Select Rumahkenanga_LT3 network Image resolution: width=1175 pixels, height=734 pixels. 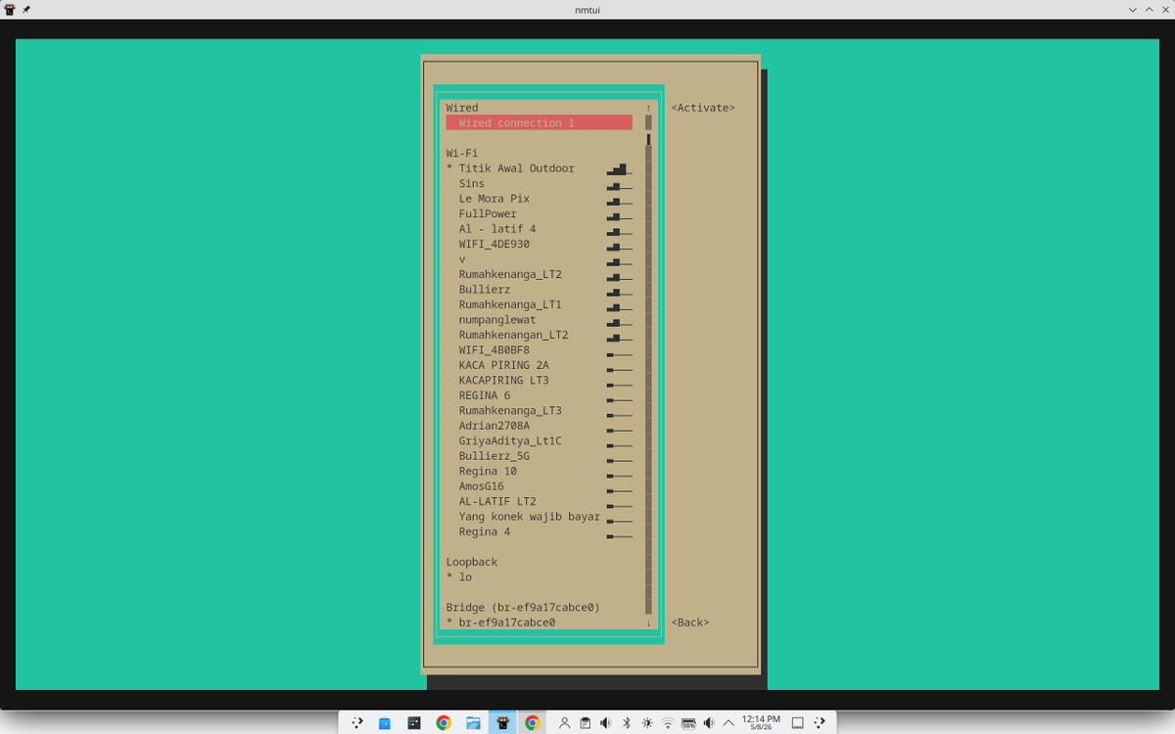coord(539,410)
